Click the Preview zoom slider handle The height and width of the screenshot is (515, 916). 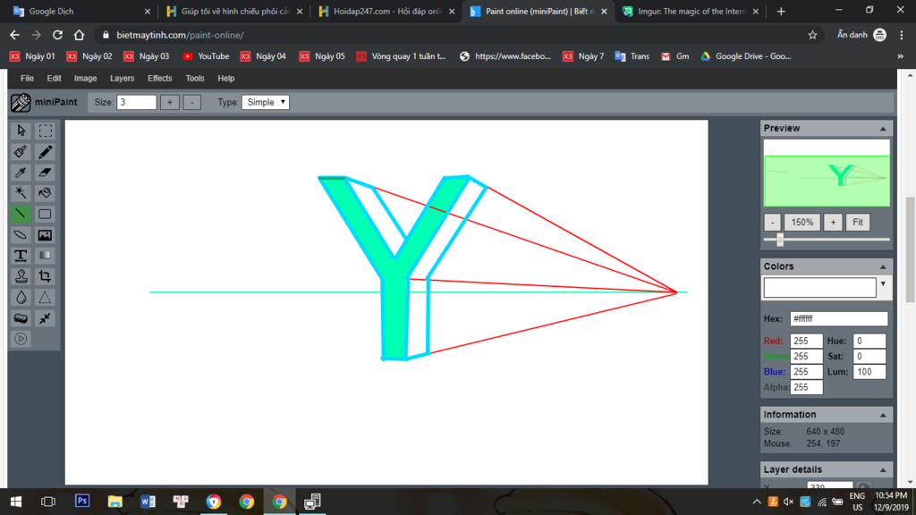(780, 240)
